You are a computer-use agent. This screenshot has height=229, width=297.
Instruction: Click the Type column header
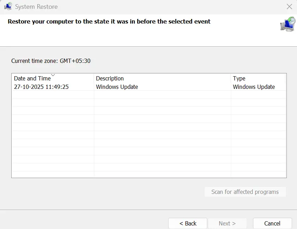click(239, 78)
